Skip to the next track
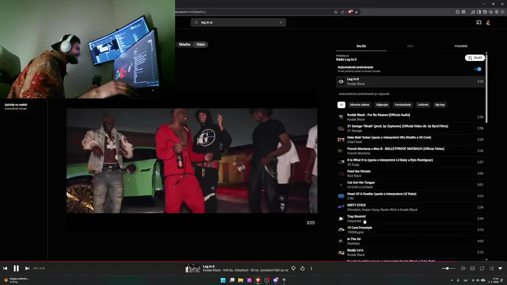 pos(27,268)
